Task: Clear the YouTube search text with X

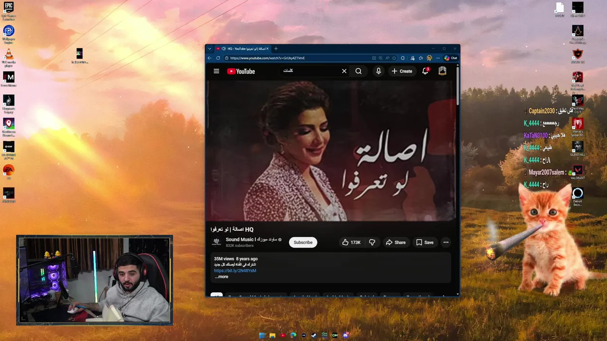Action: click(344, 71)
